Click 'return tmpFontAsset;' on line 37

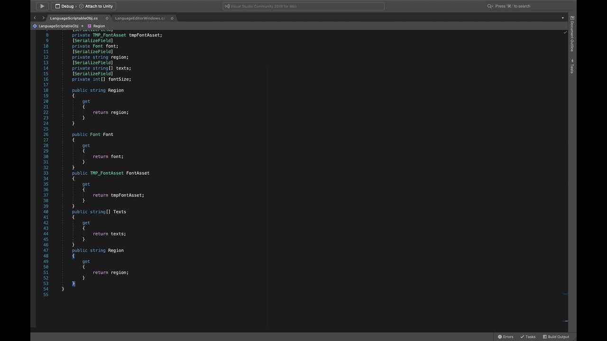point(119,195)
